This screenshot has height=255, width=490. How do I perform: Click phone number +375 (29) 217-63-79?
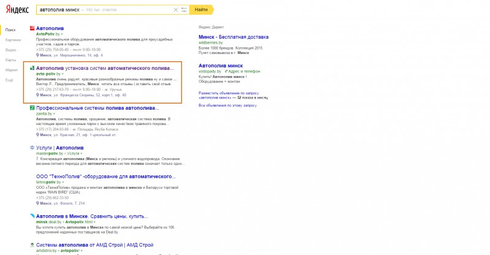pyautogui.click(x=52, y=89)
